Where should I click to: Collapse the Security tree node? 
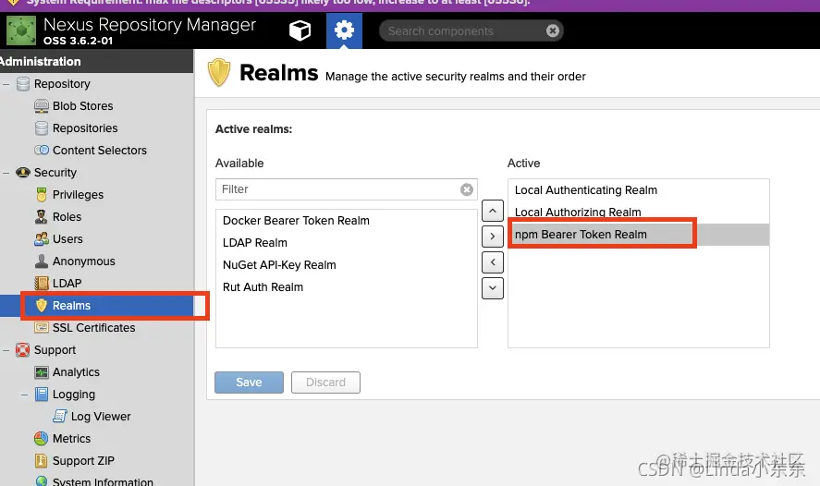click(x=6, y=173)
